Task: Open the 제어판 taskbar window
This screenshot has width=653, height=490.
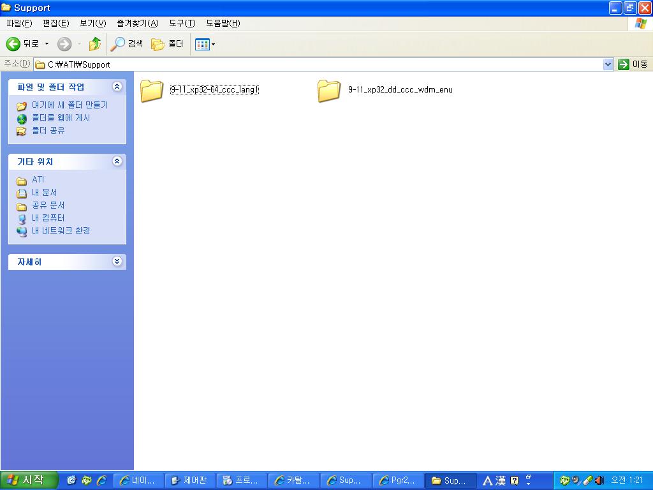Action: click(190, 480)
